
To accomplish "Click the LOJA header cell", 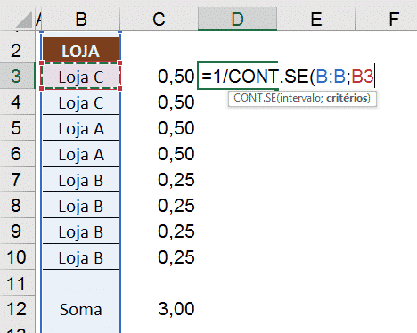I will [81, 50].
